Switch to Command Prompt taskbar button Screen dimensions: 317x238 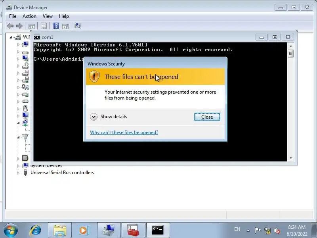[x=158, y=230]
